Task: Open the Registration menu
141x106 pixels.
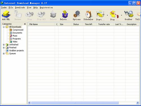Action: click(46, 8)
